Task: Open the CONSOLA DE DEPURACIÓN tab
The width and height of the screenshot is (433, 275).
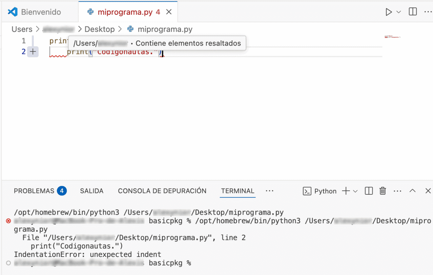Action: pyautogui.click(x=162, y=191)
